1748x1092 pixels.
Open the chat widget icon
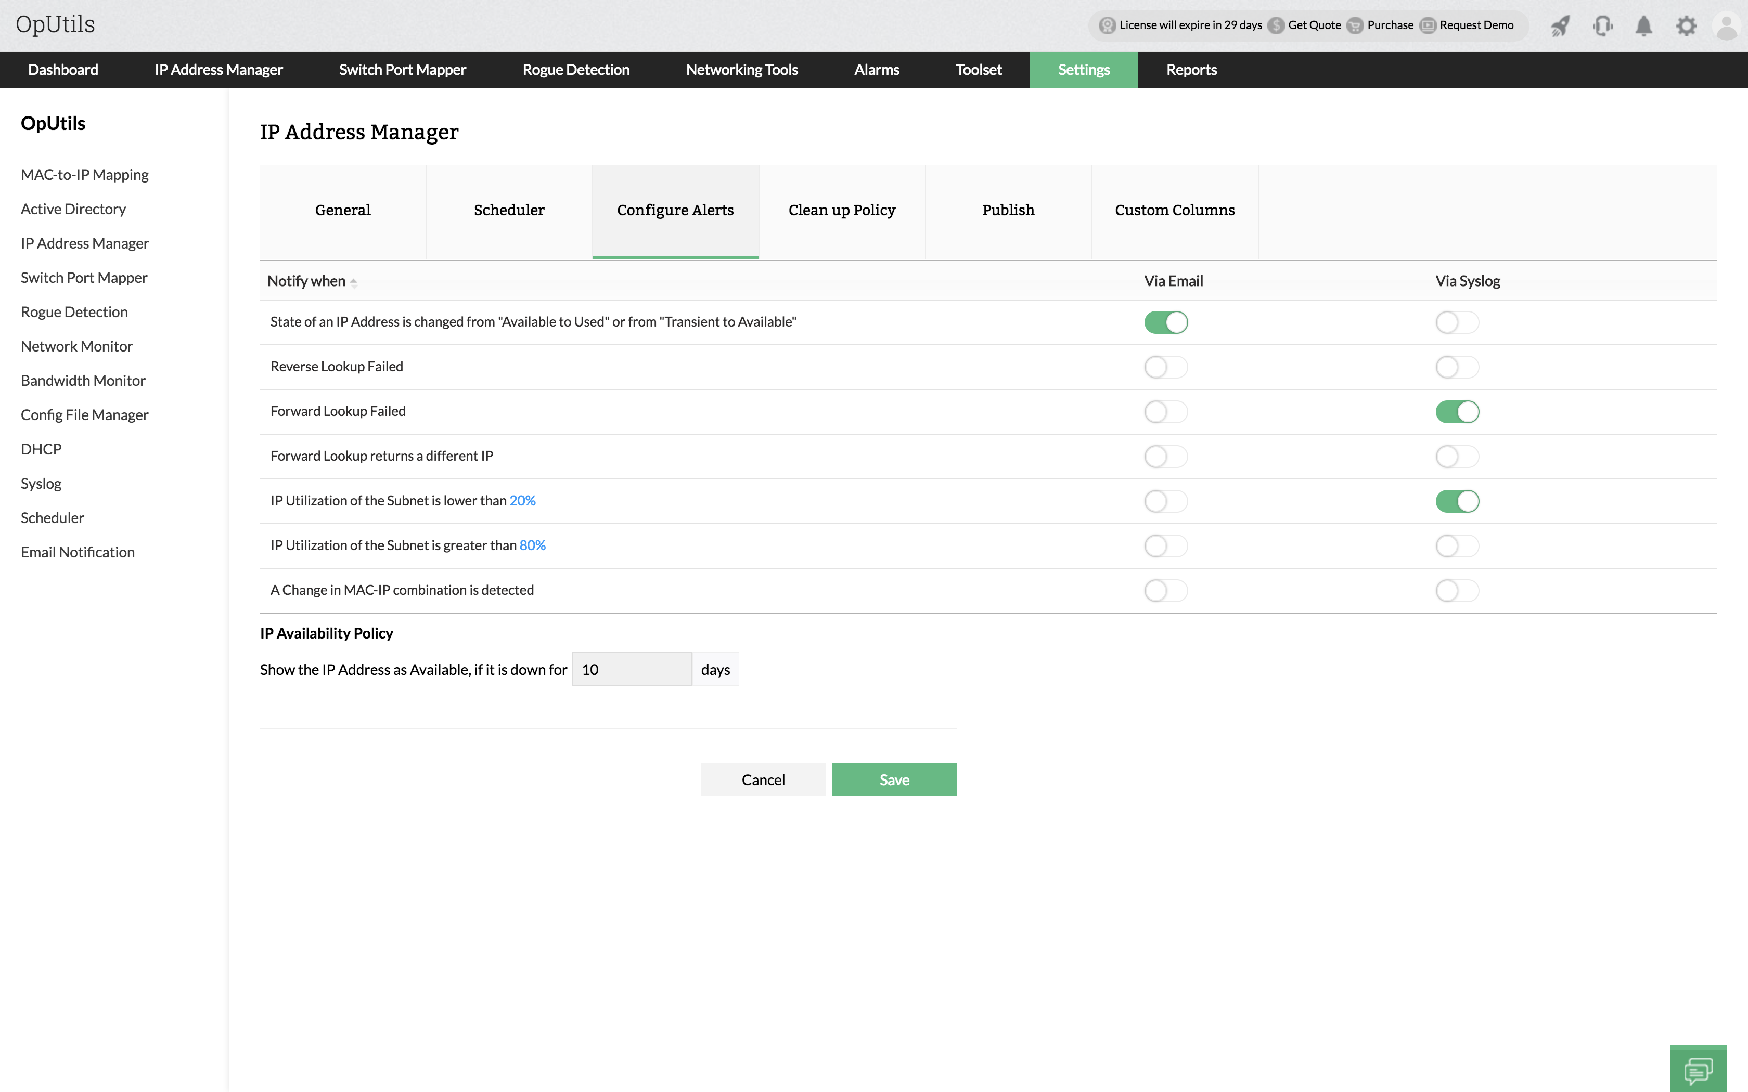(x=1698, y=1070)
